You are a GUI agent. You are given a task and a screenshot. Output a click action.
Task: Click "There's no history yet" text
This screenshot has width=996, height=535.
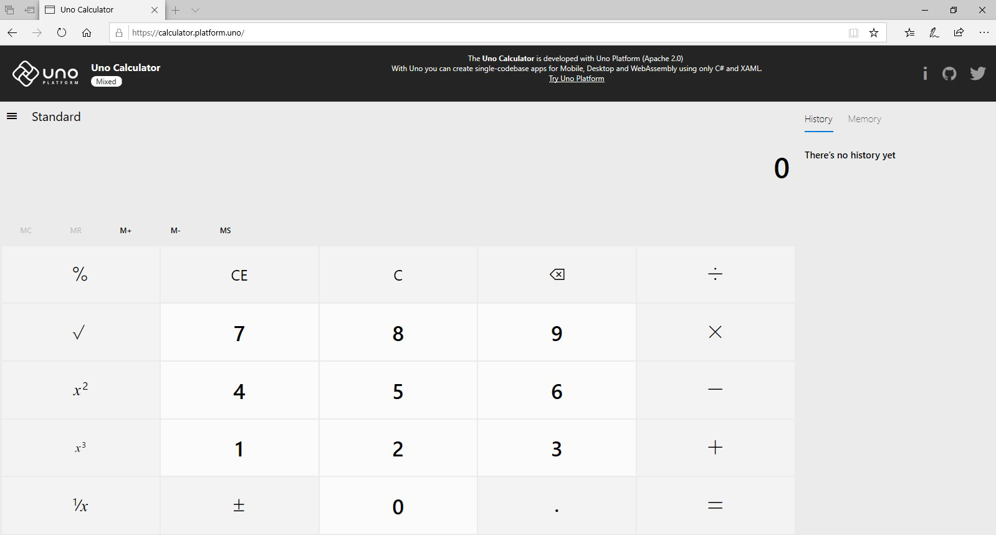850,155
